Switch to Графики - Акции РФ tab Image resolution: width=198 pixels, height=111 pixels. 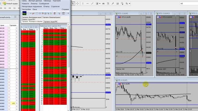(x=28, y=19)
